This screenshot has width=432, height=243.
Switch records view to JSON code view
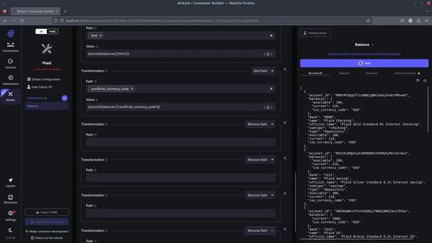pos(425,81)
